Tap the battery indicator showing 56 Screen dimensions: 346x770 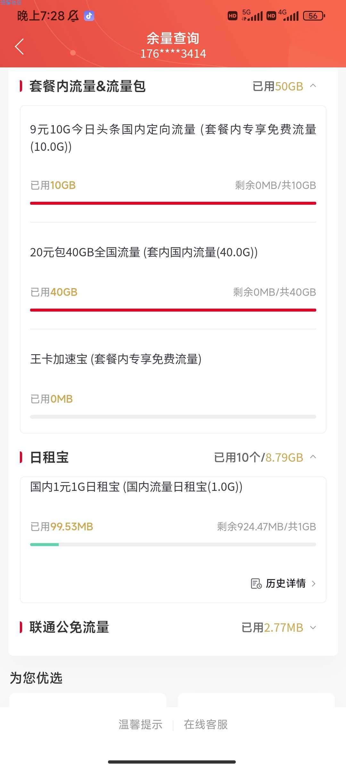pos(314,16)
